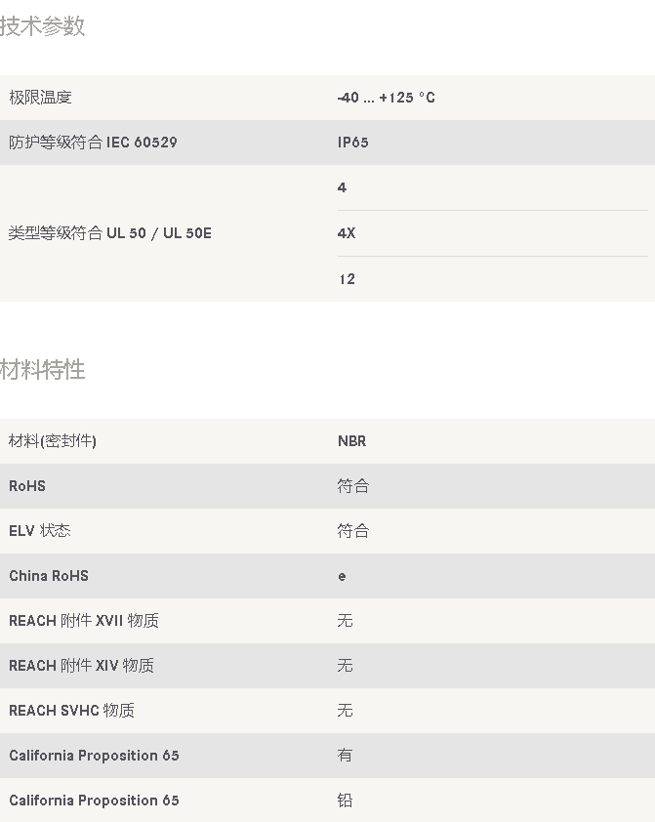Image resolution: width=655 pixels, height=822 pixels.
Task: Click the 有 value for California Proposition 65
Action: [345, 756]
